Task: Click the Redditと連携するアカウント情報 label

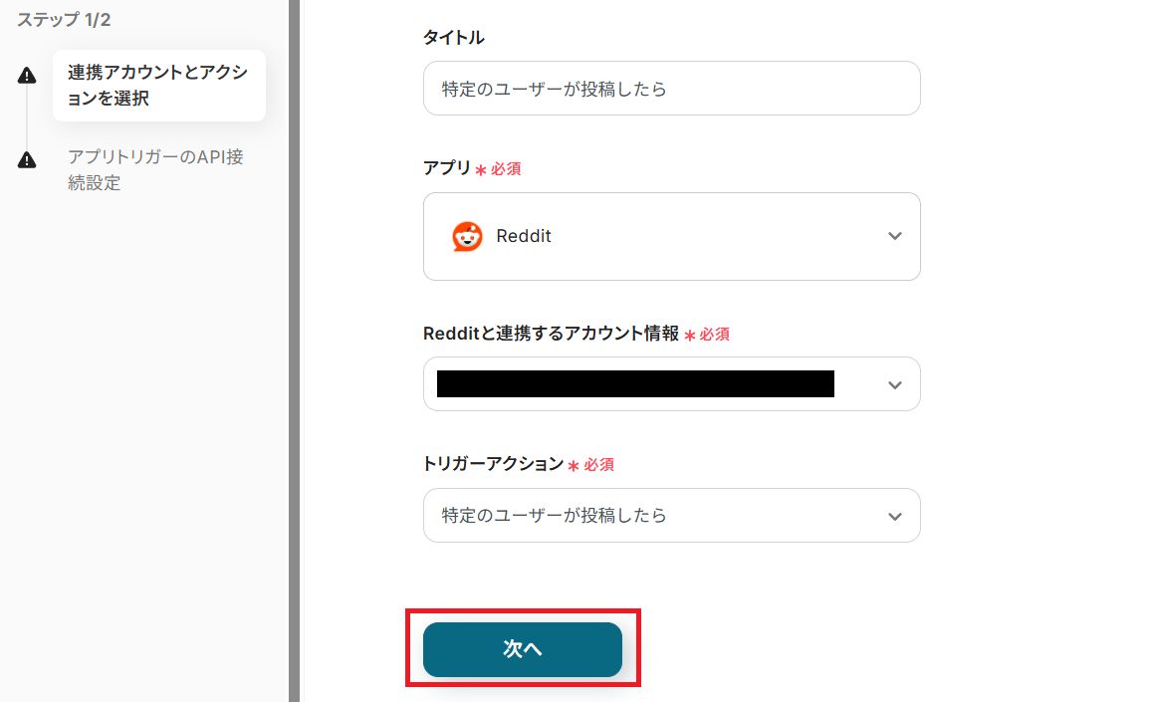Action: (x=552, y=334)
